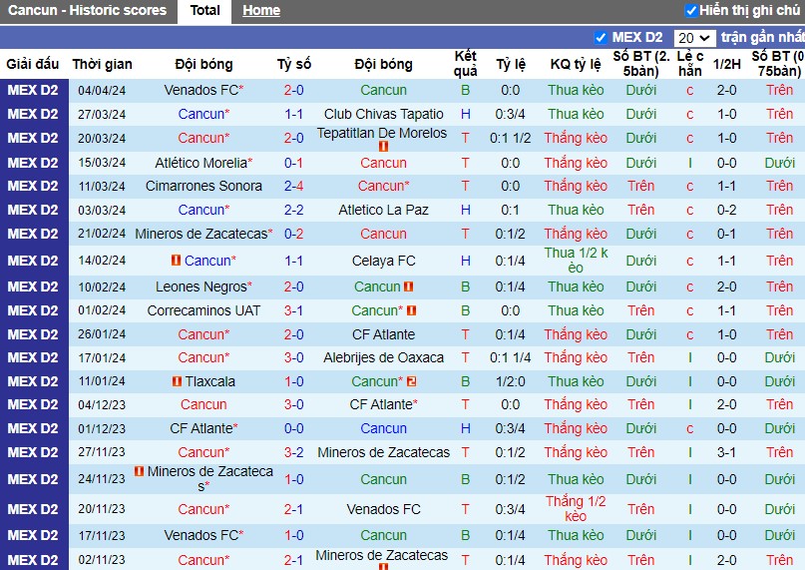
Task: Open the recent matches count dropdown showing 20
Action: coord(694,38)
